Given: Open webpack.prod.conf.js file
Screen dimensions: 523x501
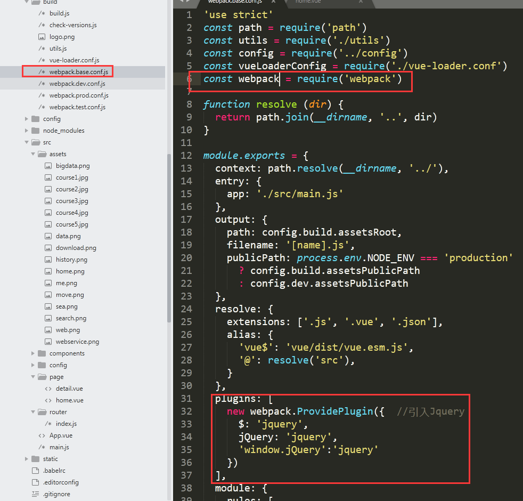Looking at the screenshot, I should point(79,95).
